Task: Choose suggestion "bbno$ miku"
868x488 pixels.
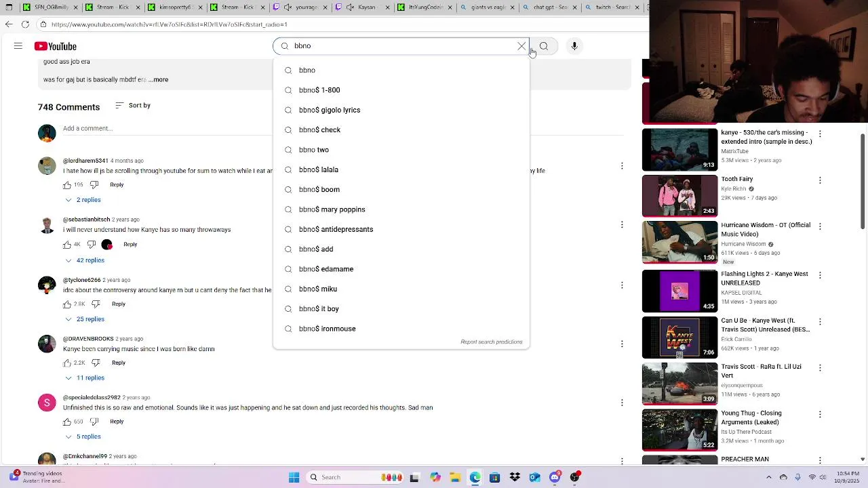Action: click(x=401, y=289)
